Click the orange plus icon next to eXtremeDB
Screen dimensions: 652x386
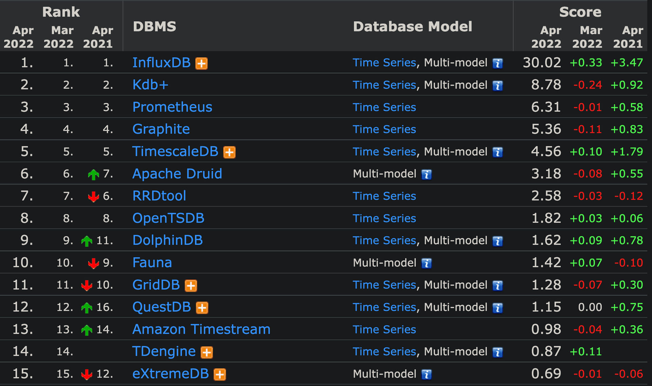click(220, 374)
